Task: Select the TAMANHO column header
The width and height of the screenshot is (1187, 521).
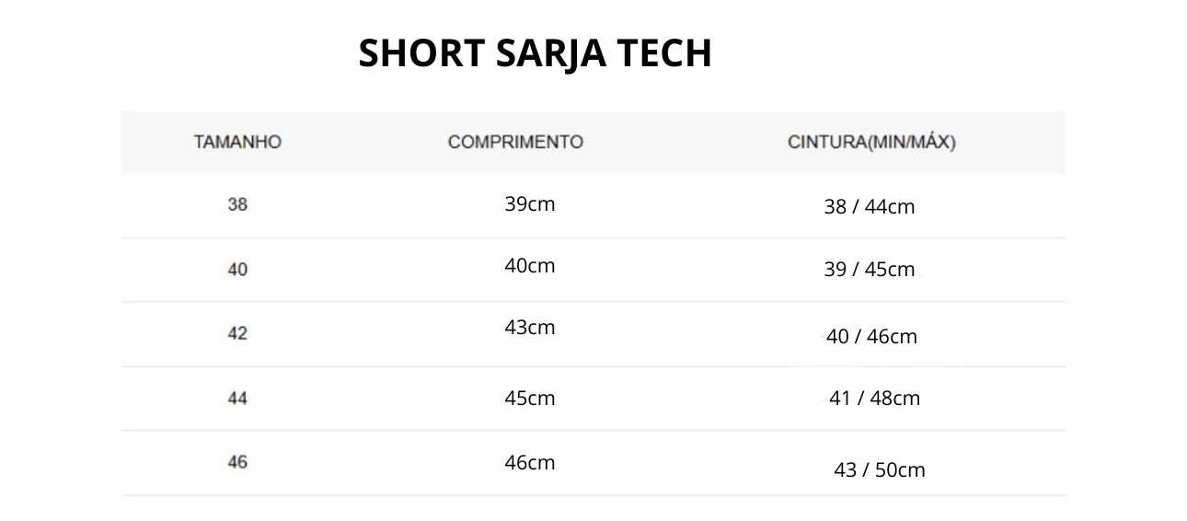Action: click(x=237, y=143)
